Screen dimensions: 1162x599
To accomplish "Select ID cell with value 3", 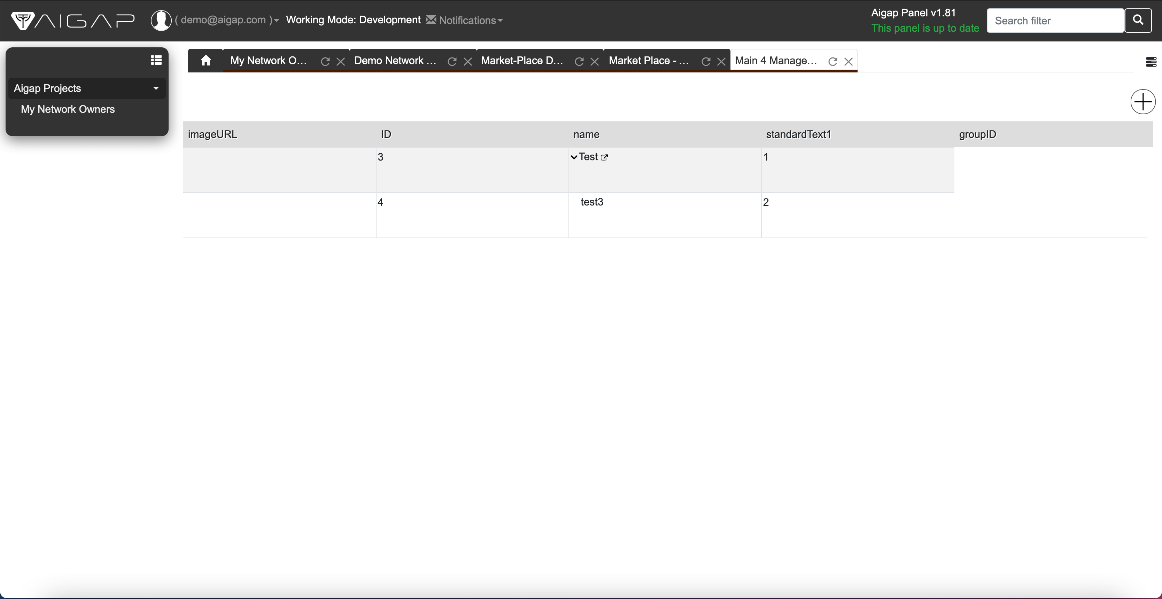I will 472,170.
